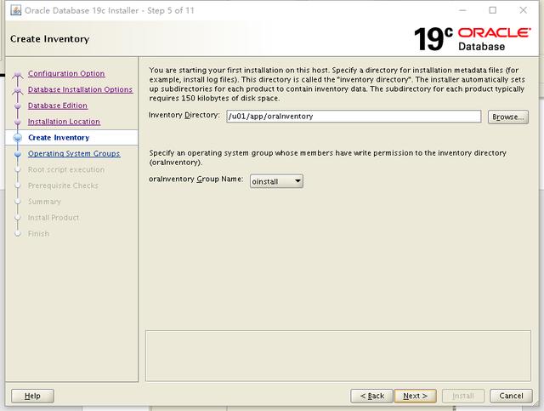Cancel the Oracle installation
Viewport: 544px width, 411px height.
[511, 396]
